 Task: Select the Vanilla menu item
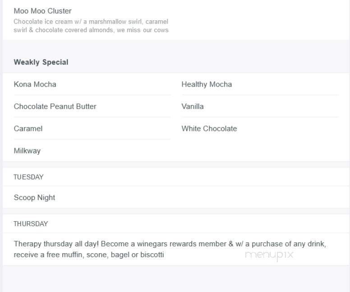pos(193,107)
